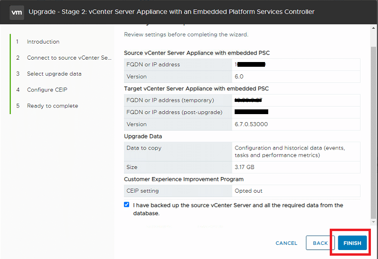Click the CANCEL button

[286, 243]
